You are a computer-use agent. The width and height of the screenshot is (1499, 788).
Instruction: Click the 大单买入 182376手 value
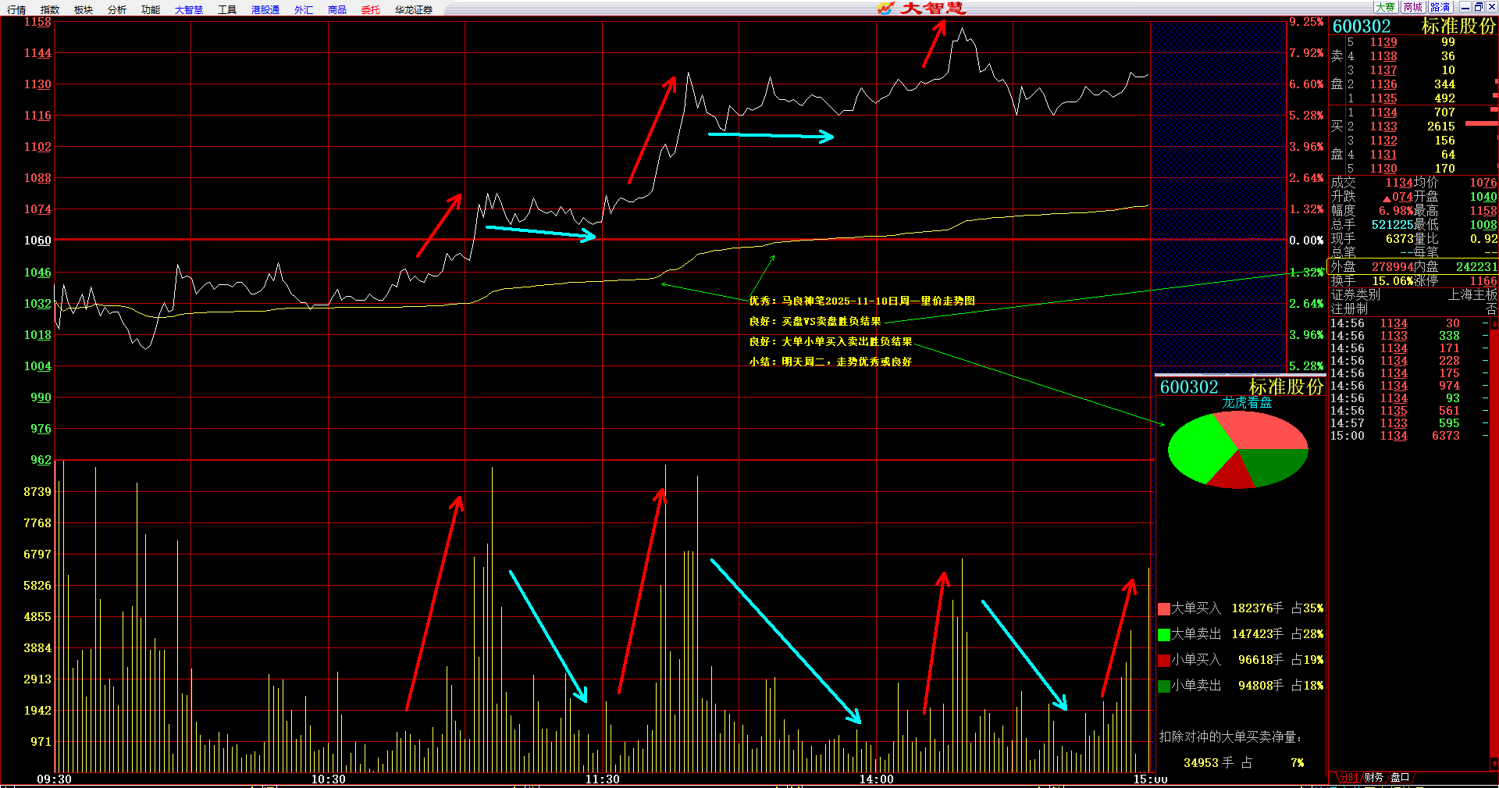pos(1258,608)
